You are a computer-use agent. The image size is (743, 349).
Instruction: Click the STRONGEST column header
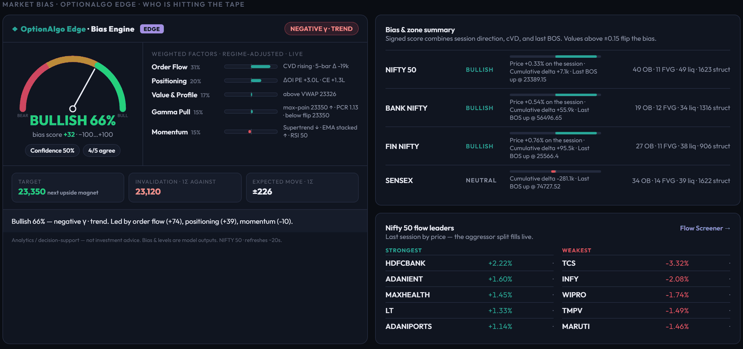coord(403,250)
